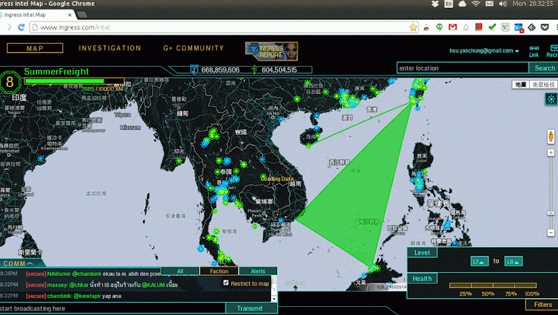
Task: Close the Ingress Intel Map browser tab
Action: 70,15
